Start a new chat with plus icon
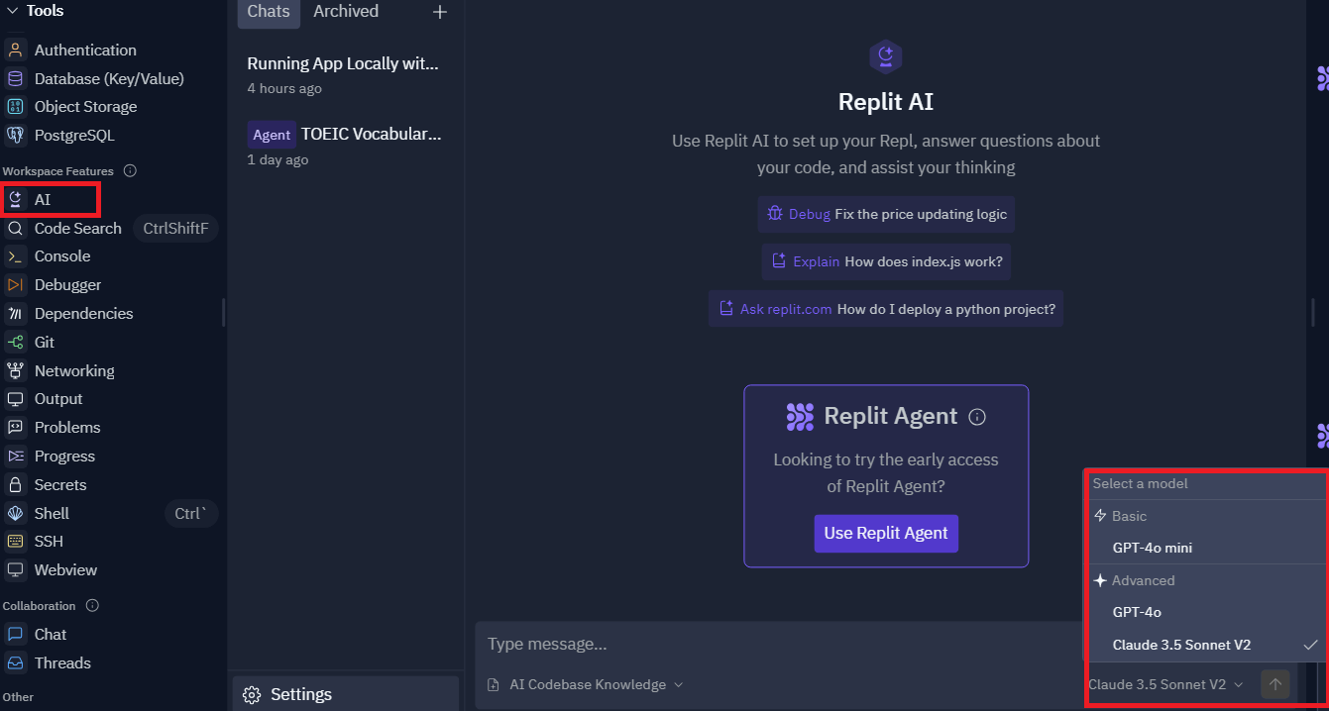 pyautogui.click(x=440, y=12)
